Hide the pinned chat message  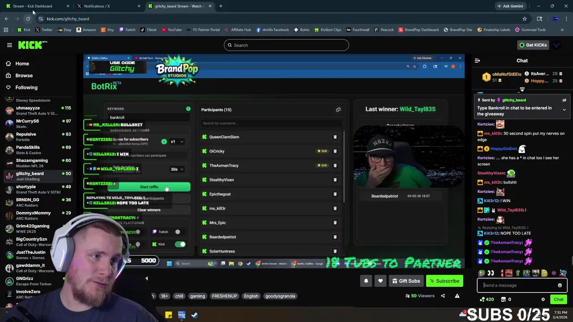point(564,100)
